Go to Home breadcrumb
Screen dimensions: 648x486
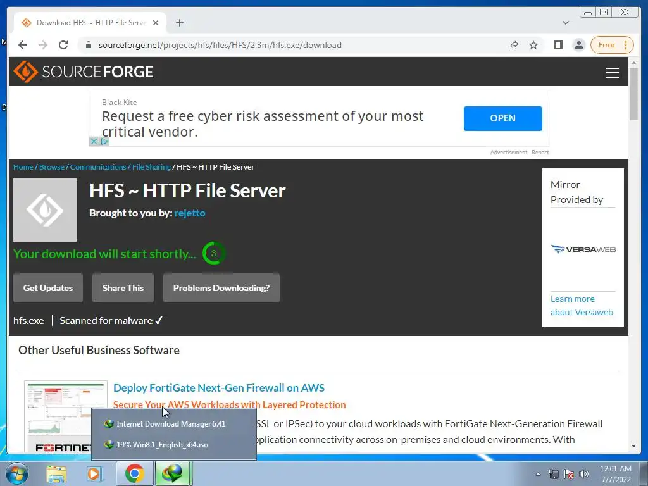click(x=23, y=167)
